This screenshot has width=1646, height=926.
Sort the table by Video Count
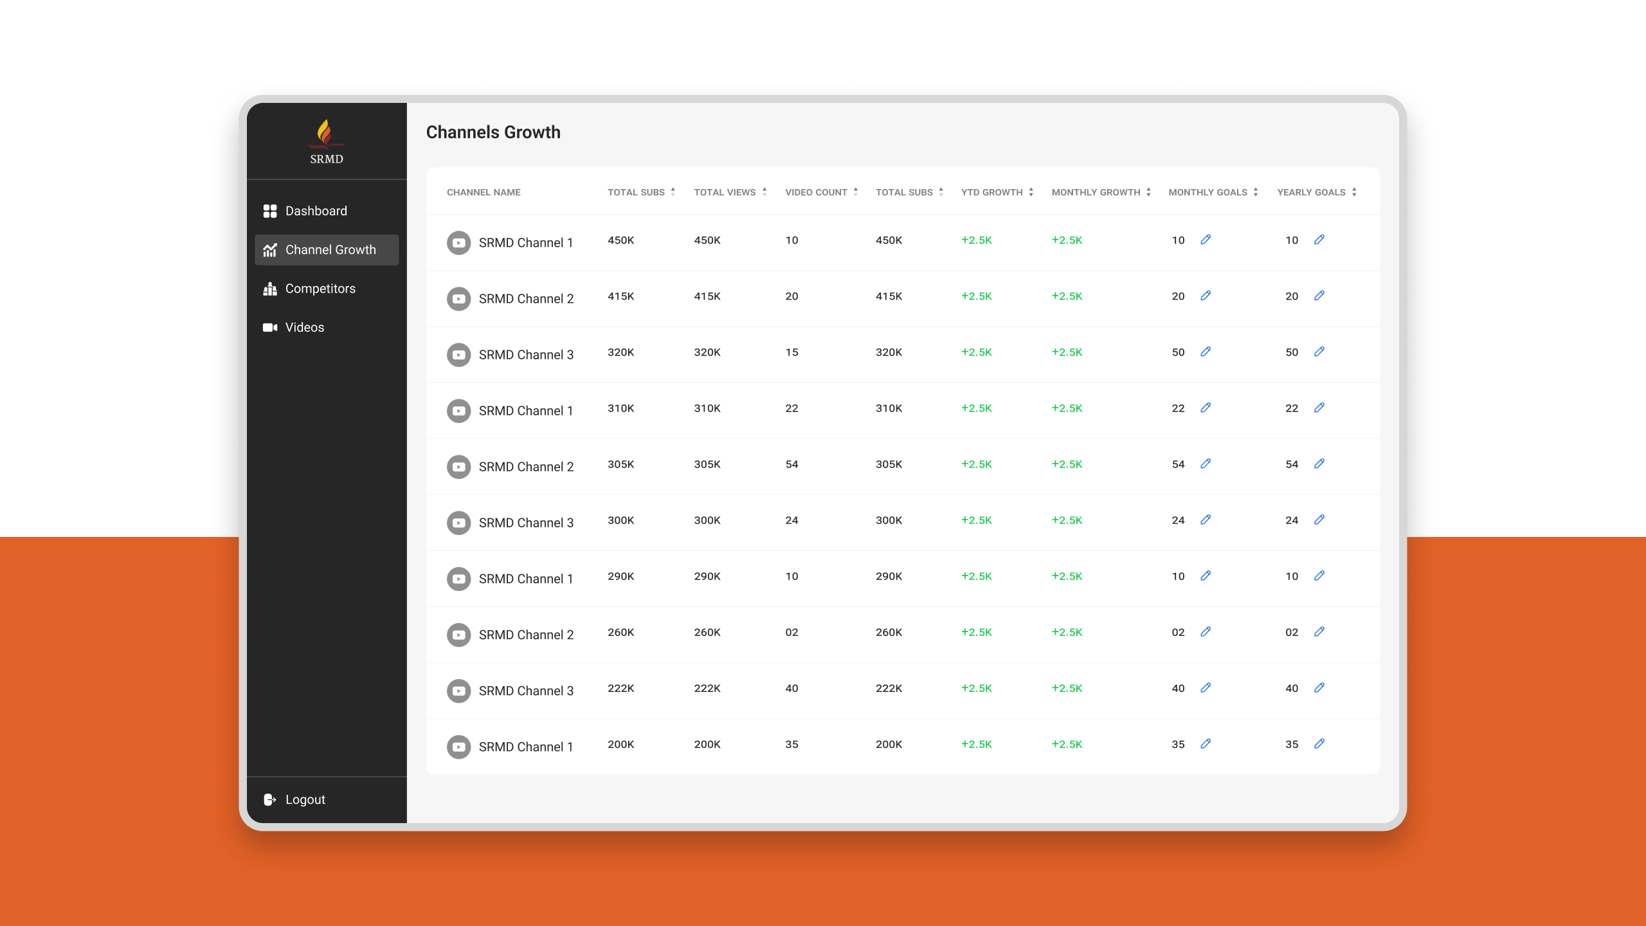tap(856, 191)
